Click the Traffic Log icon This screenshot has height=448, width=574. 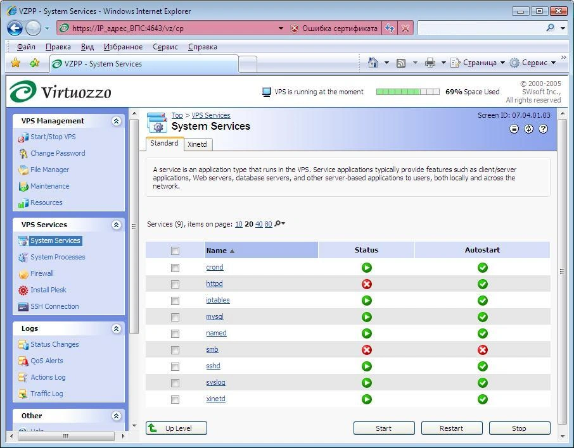23,394
